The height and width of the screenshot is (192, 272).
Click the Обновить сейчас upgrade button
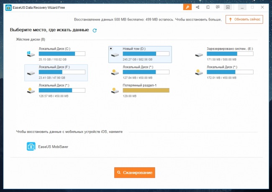pyautogui.click(x=244, y=19)
